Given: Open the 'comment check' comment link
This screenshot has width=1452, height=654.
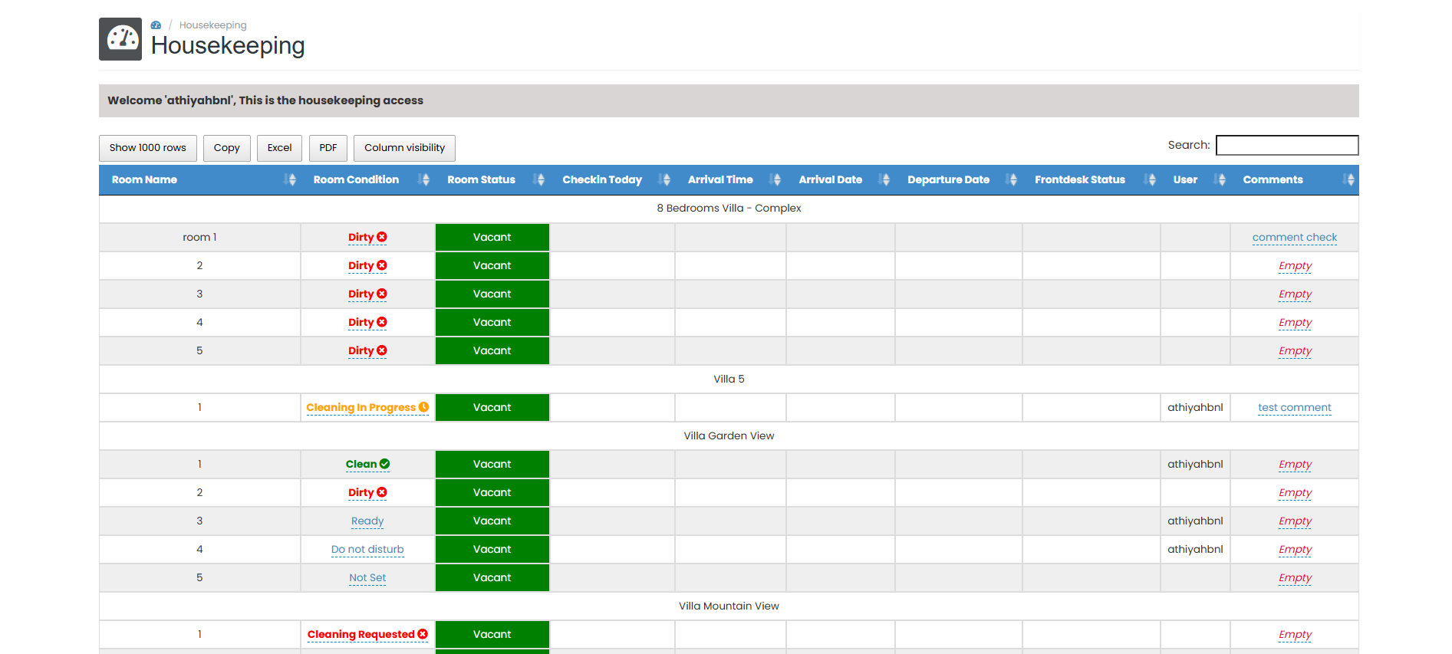Looking at the screenshot, I should pos(1295,238).
